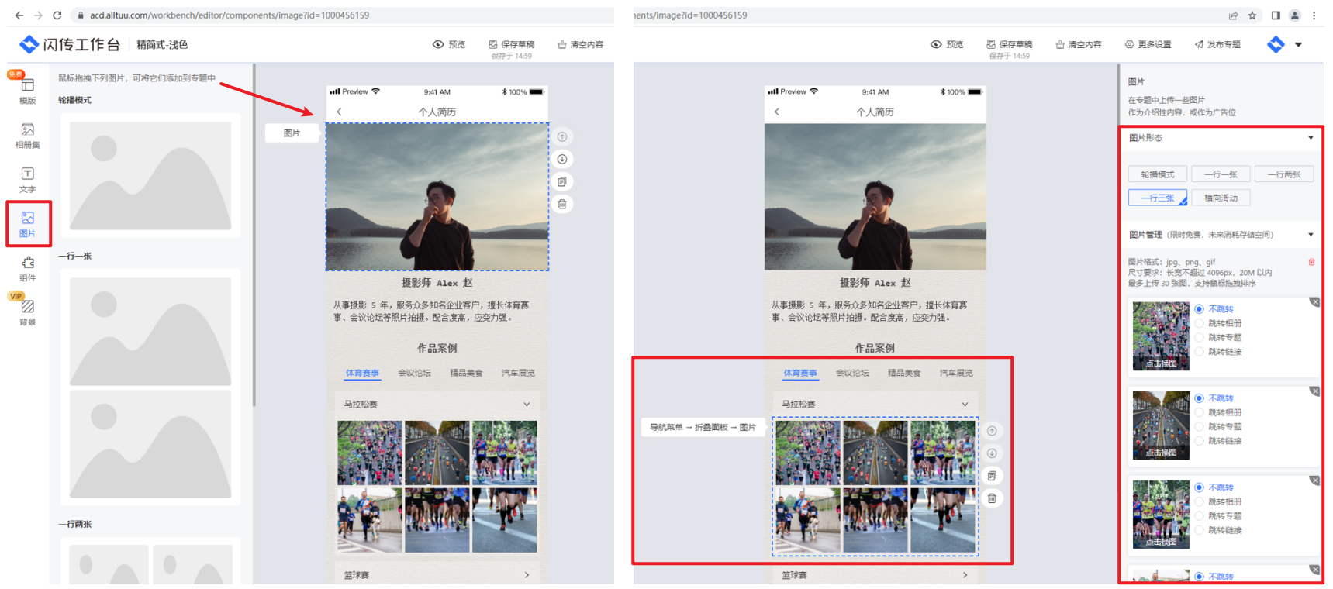Toggle browser side panel icon
This screenshot has height=589, width=1333.
point(1276,15)
